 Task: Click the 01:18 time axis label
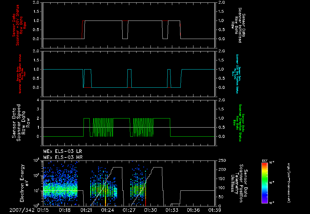coord(65,210)
